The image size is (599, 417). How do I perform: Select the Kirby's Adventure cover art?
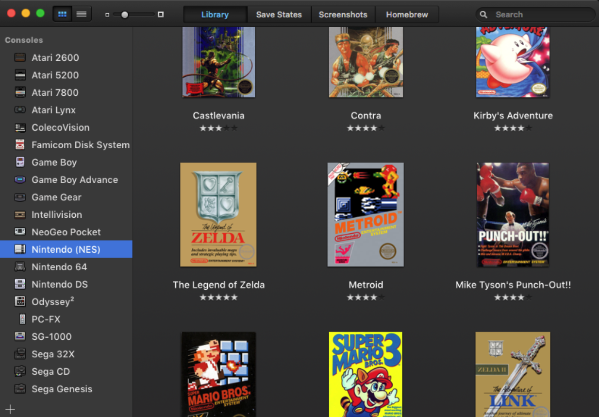[513, 62]
